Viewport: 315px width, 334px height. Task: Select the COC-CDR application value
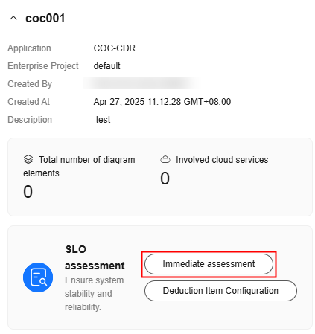[x=115, y=48]
